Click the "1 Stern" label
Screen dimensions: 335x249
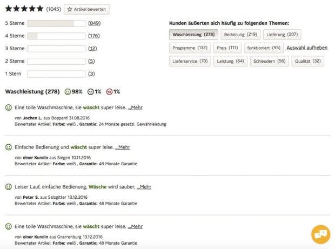[14, 73]
